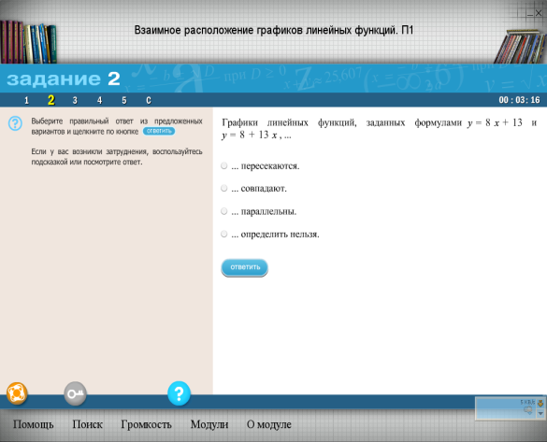Go to task number 3

tap(75, 100)
